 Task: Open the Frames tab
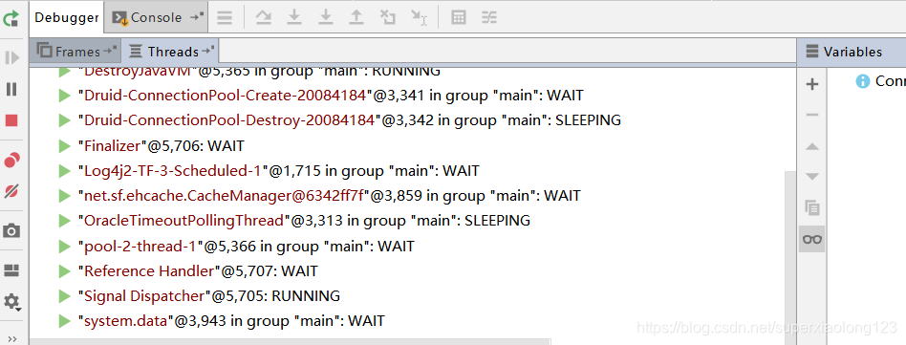(76, 52)
